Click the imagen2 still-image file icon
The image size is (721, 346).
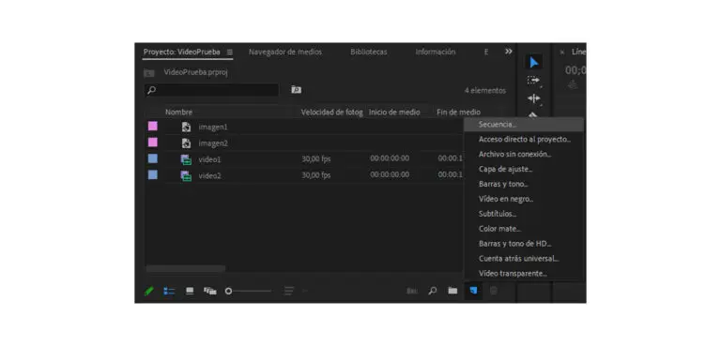[x=186, y=143]
